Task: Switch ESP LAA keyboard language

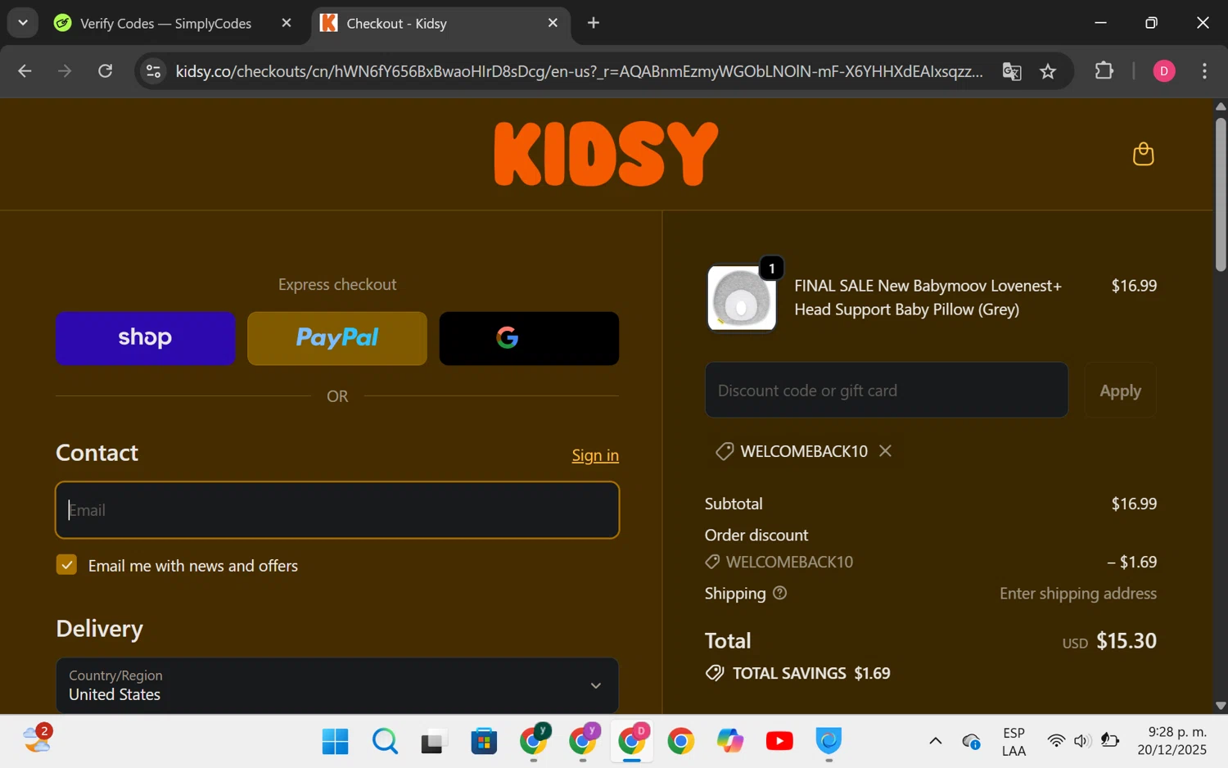Action: (x=1014, y=741)
